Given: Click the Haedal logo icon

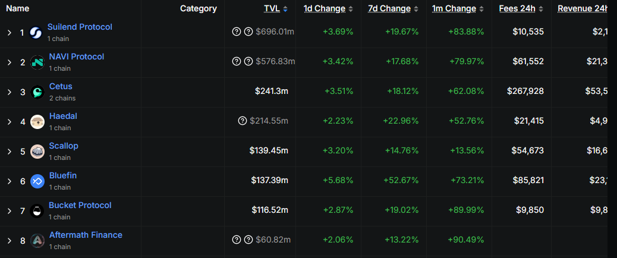Looking at the screenshot, I should (x=37, y=121).
